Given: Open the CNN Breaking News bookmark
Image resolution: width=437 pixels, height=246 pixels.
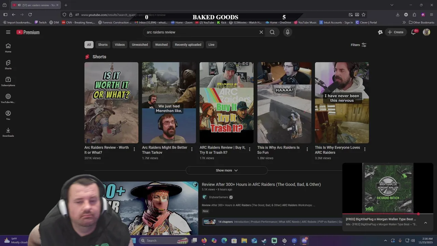Looking at the screenshot, I should (x=79, y=23).
